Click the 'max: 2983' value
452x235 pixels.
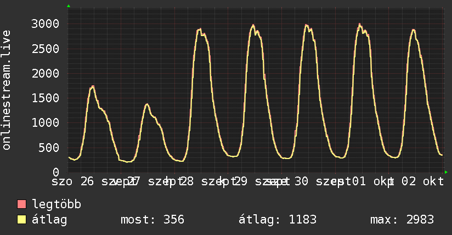tap(402, 220)
